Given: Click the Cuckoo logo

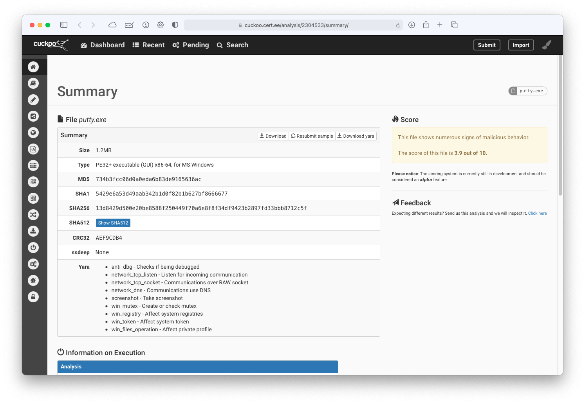Looking at the screenshot, I should 51,45.
